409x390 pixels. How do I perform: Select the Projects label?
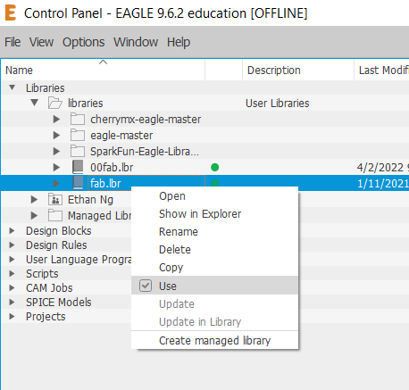pyautogui.click(x=46, y=317)
